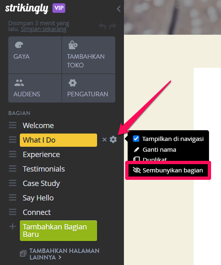Choose Sembunyikan bagian menu option
221x265 pixels.
168,170
